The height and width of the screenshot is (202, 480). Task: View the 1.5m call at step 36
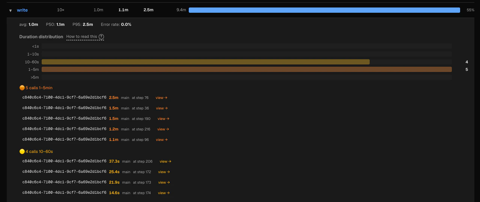(x=162, y=108)
